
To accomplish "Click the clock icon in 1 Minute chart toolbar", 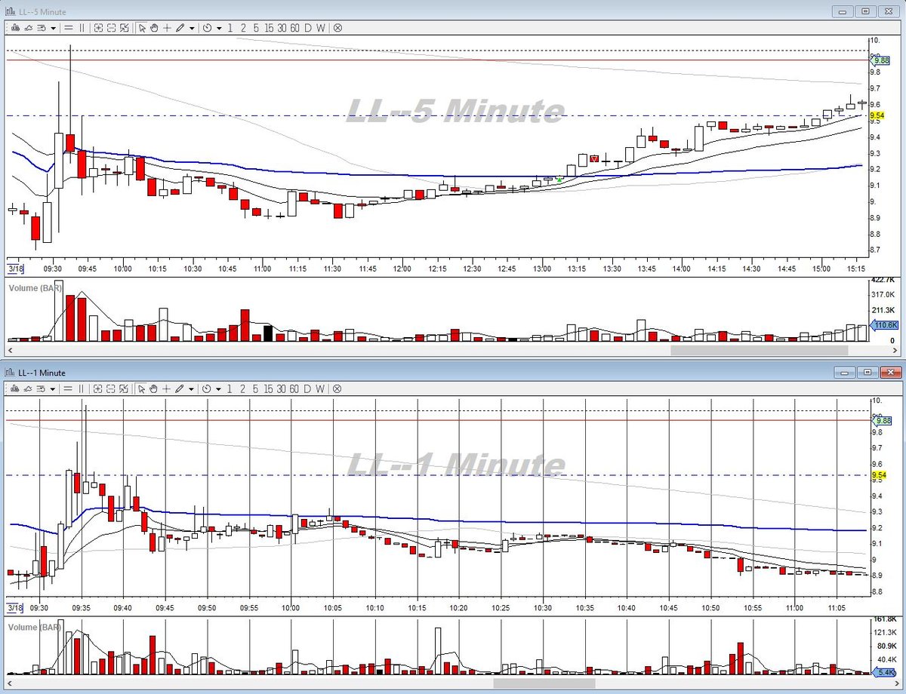I will tap(207, 388).
